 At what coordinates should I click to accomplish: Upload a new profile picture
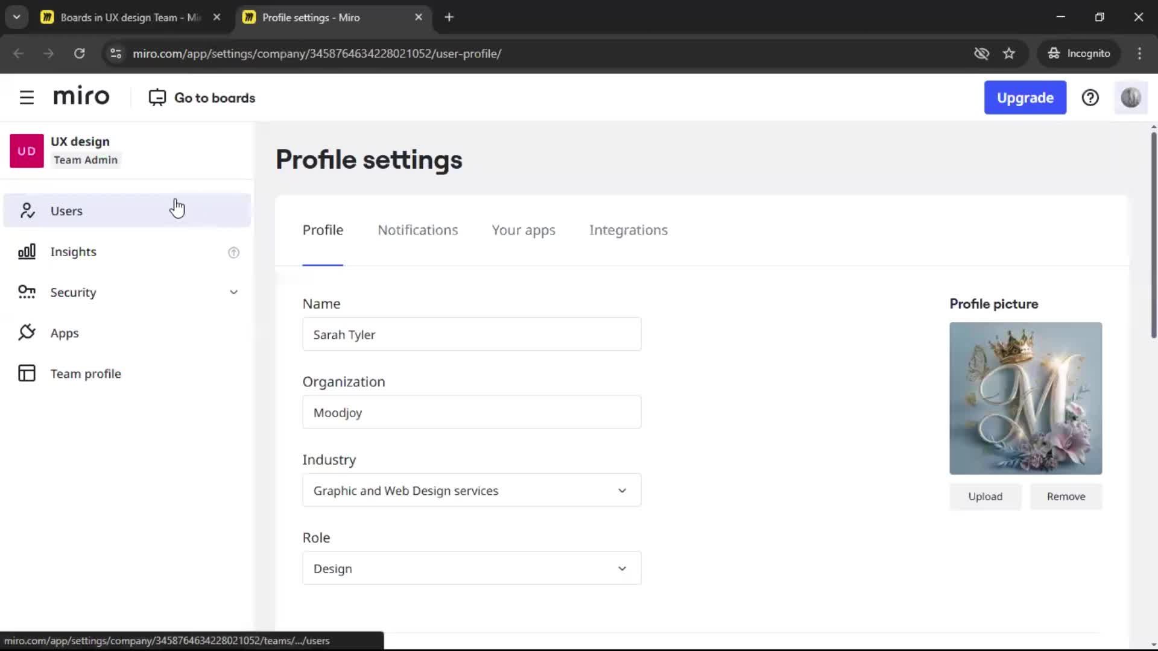(x=985, y=496)
